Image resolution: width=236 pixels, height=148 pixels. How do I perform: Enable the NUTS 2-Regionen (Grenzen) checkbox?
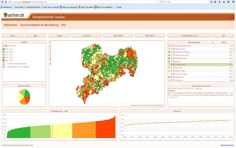point(4,63)
